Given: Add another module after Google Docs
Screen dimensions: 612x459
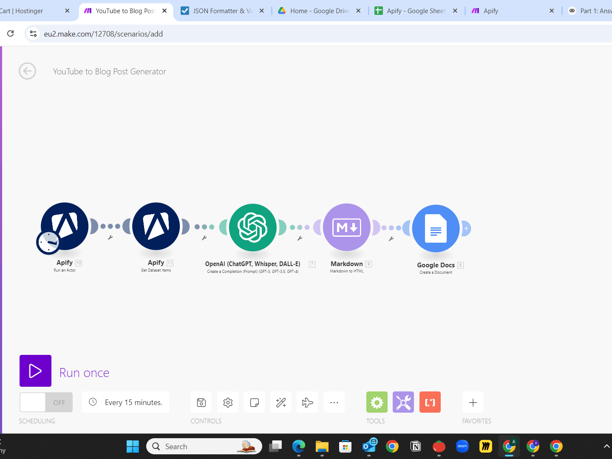Looking at the screenshot, I should (466, 229).
